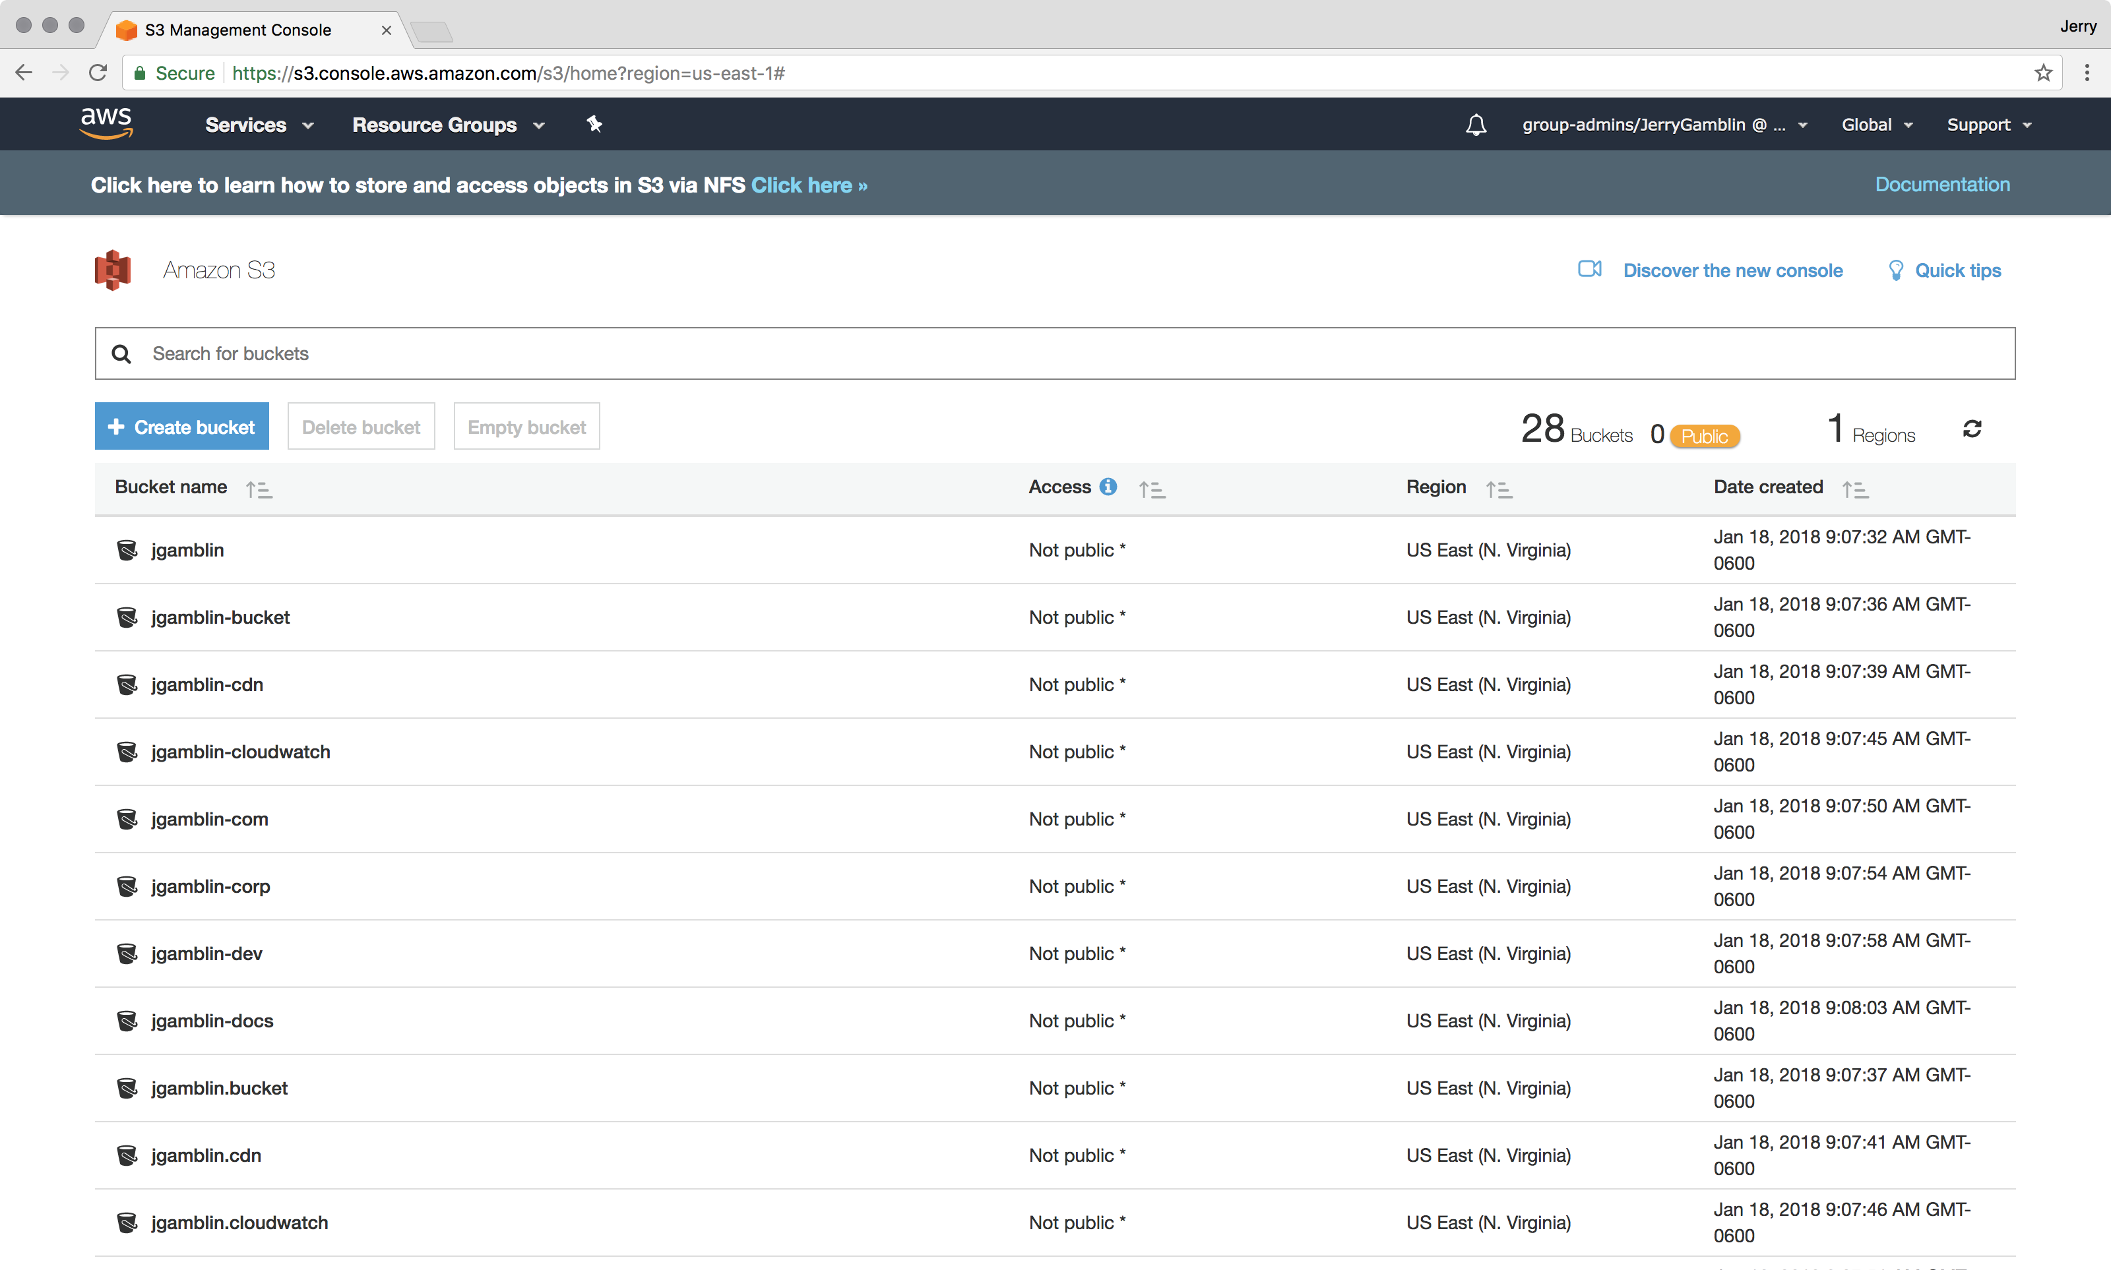2111x1270 pixels.
Task: Click the Search for buckets field
Action: coord(1055,353)
